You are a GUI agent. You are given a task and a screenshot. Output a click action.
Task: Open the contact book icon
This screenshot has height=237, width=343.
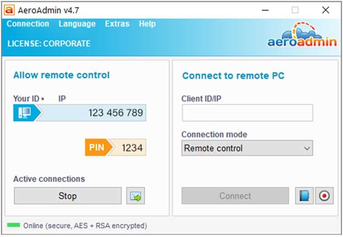[304, 196]
